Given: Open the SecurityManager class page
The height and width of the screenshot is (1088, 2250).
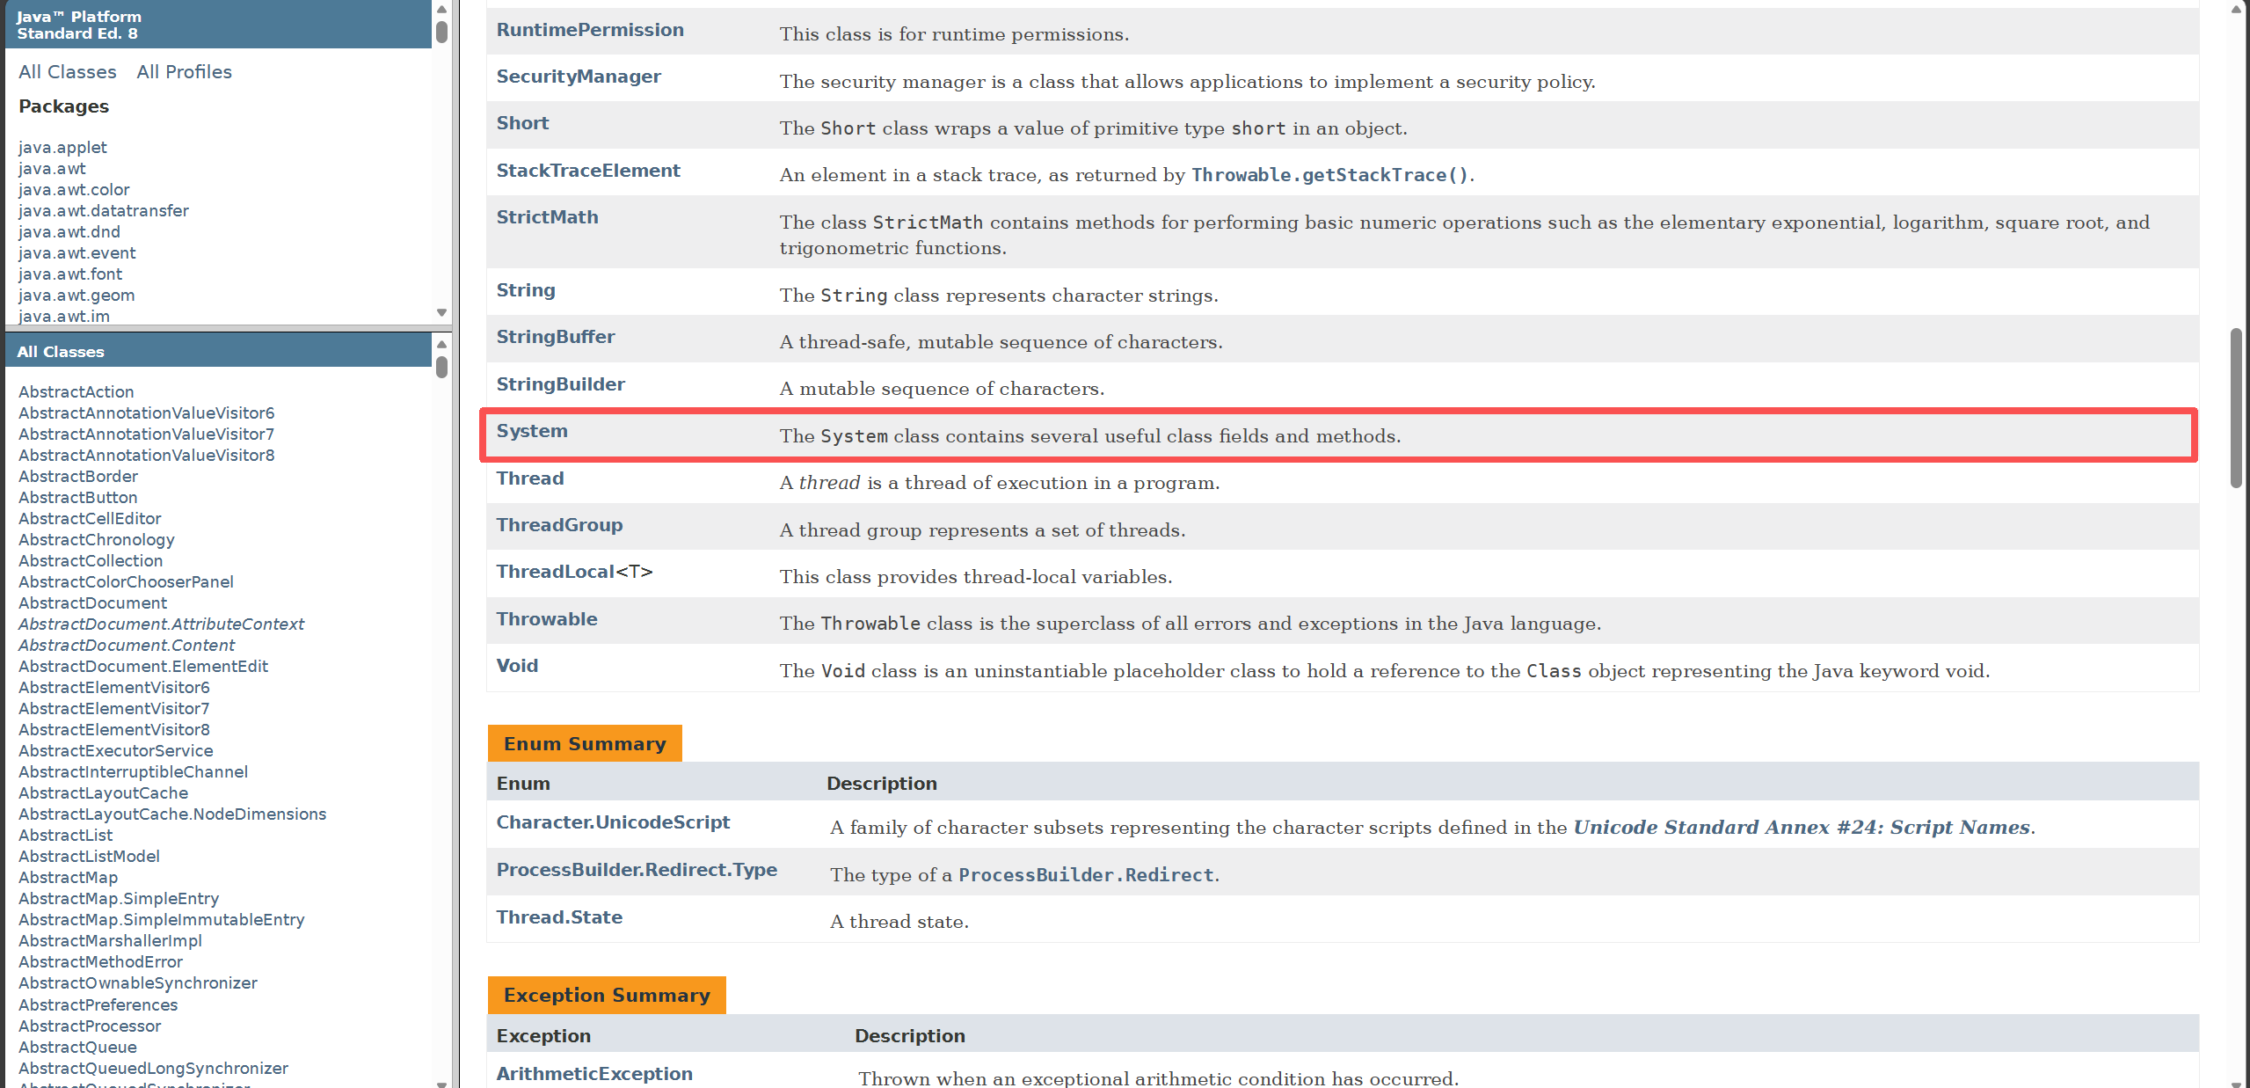Looking at the screenshot, I should (x=579, y=77).
